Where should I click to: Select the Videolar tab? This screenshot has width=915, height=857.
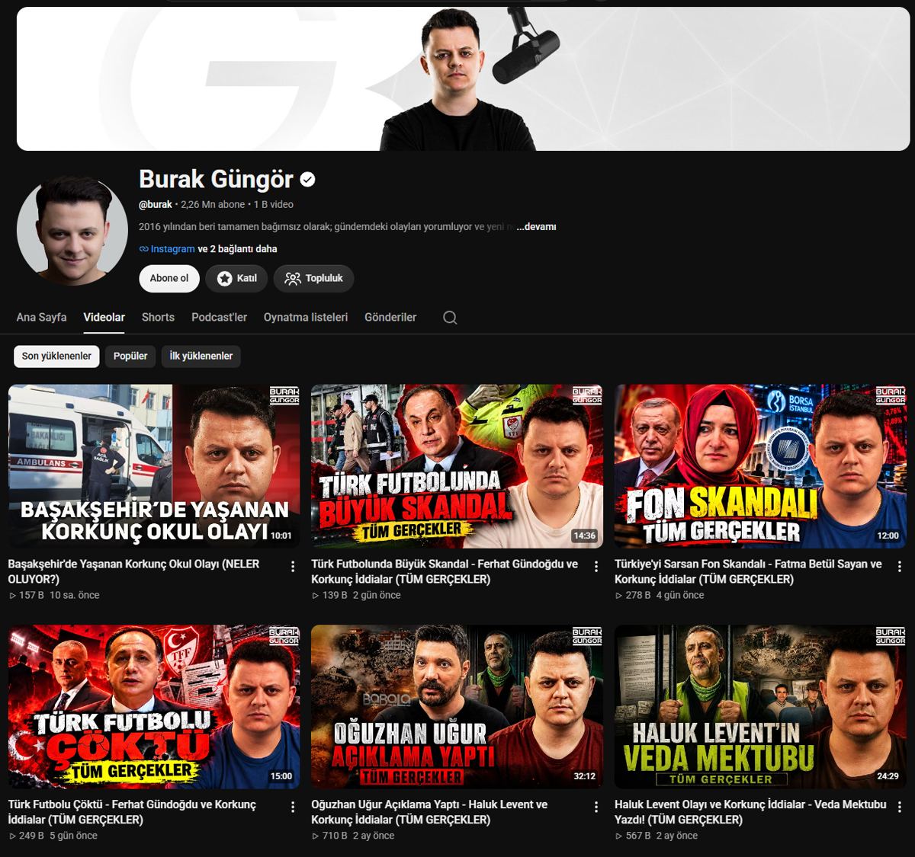pyautogui.click(x=104, y=317)
